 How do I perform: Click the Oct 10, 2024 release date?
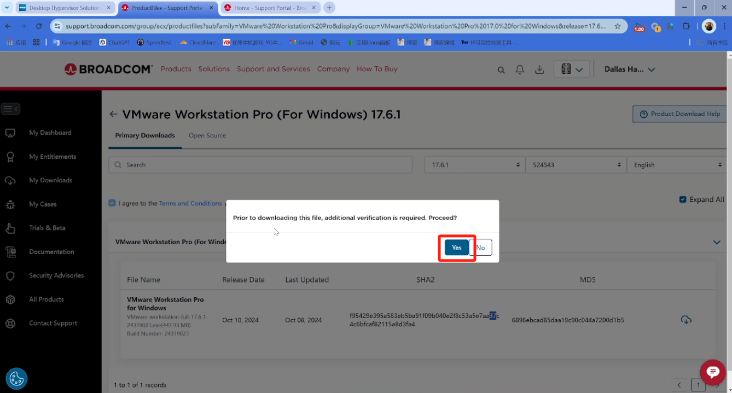240,320
